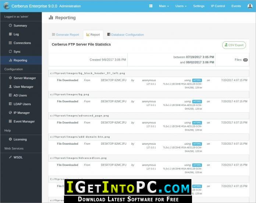Open LDAP Users in sidebar

22,104
